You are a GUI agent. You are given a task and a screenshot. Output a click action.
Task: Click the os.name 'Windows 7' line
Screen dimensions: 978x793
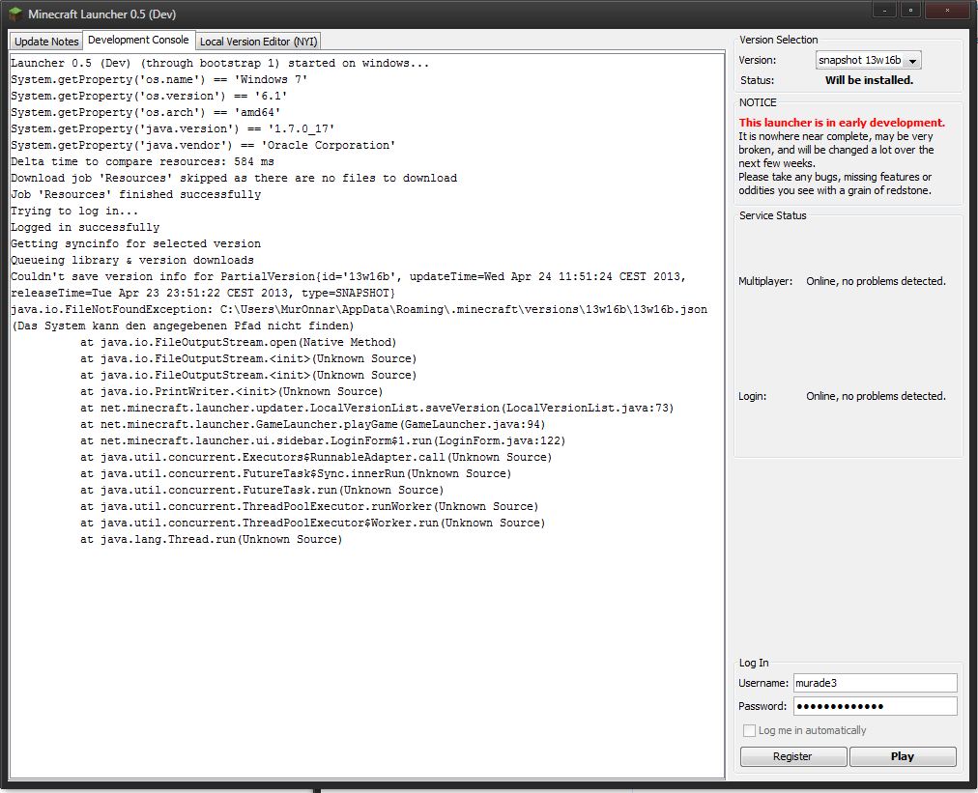coord(159,79)
